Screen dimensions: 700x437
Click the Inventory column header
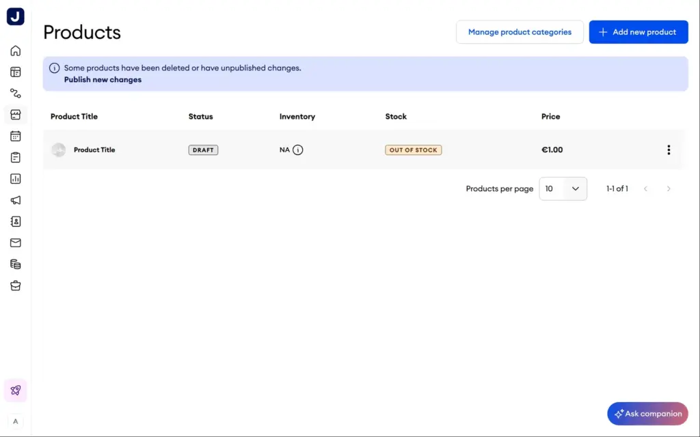(297, 117)
